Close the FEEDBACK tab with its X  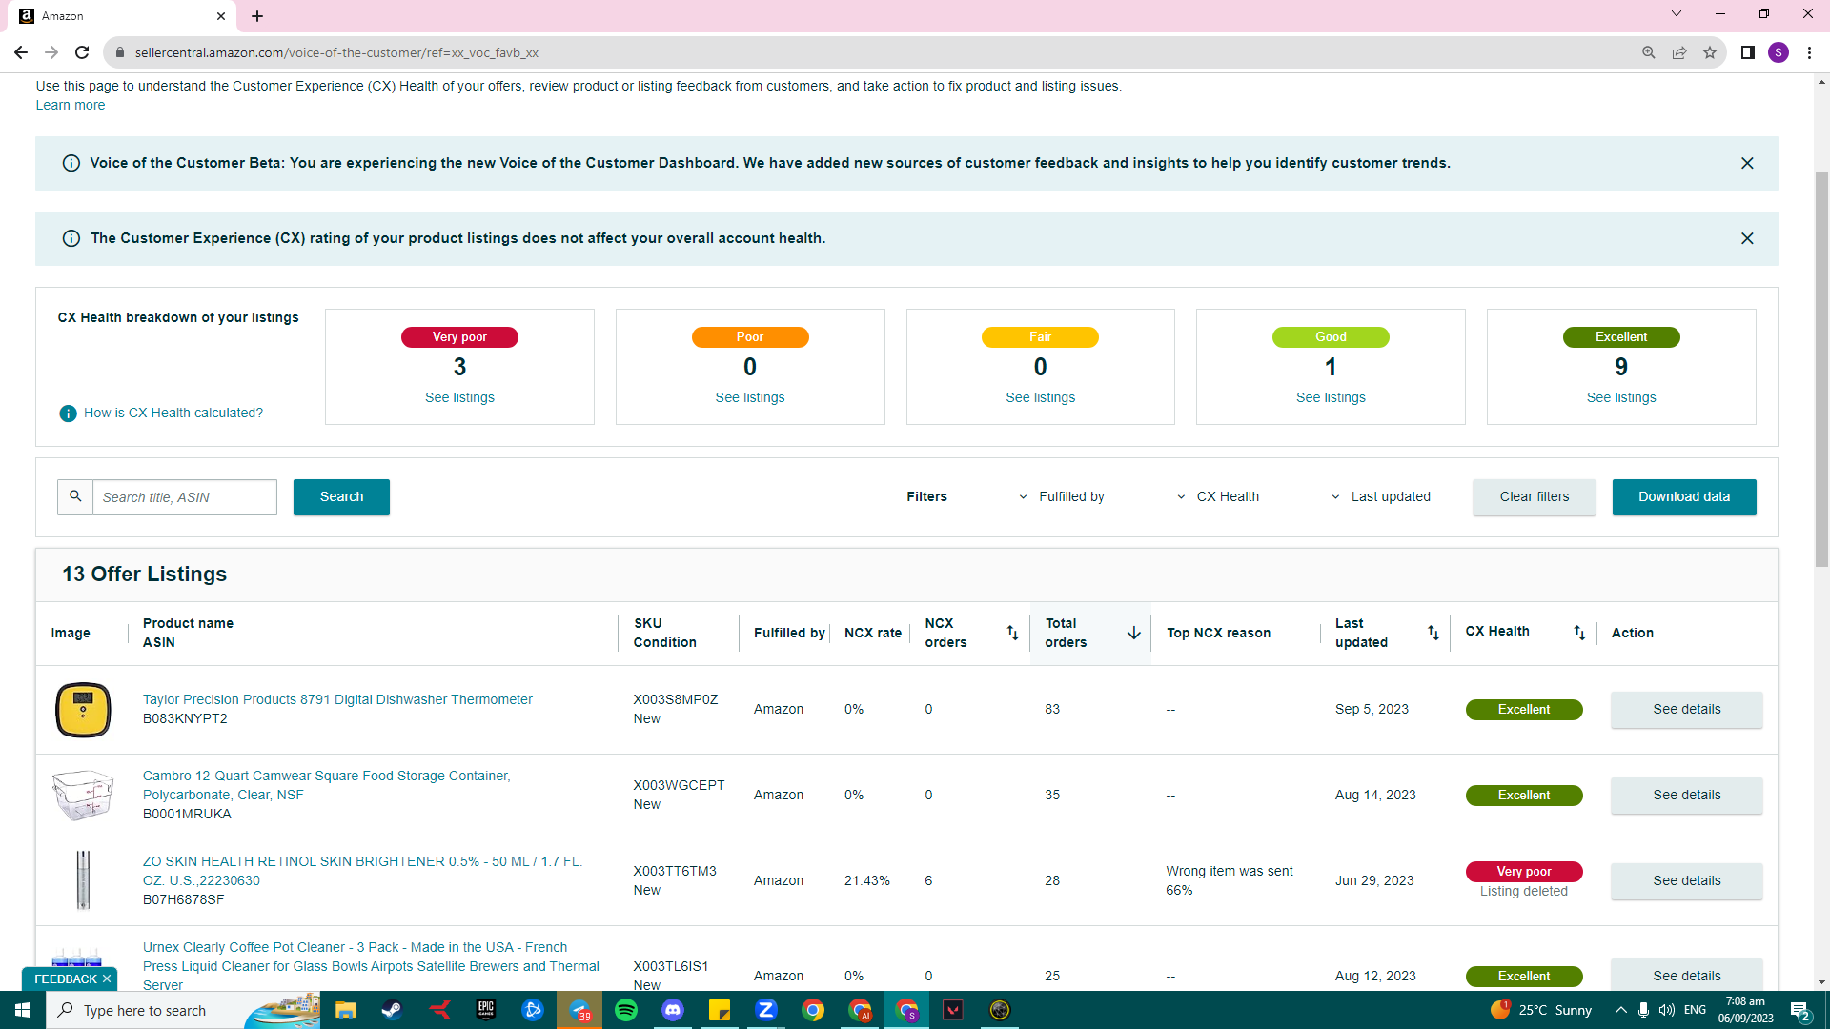[x=107, y=979]
